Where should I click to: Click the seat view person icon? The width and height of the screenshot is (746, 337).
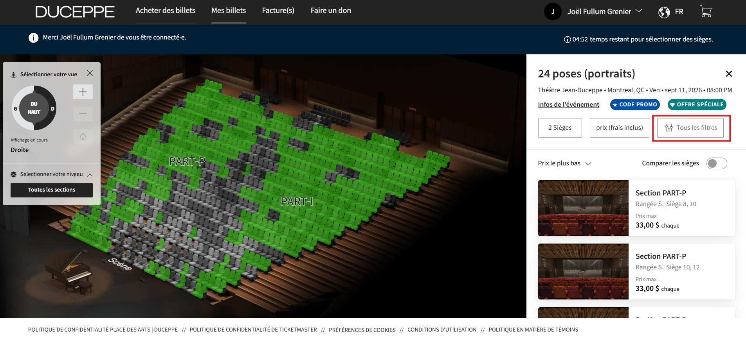[x=14, y=74]
